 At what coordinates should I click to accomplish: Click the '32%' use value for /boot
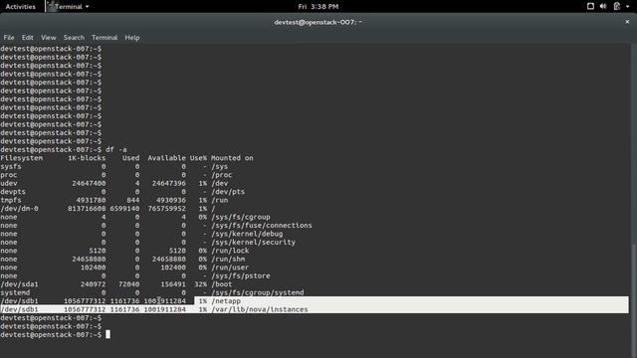point(201,284)
